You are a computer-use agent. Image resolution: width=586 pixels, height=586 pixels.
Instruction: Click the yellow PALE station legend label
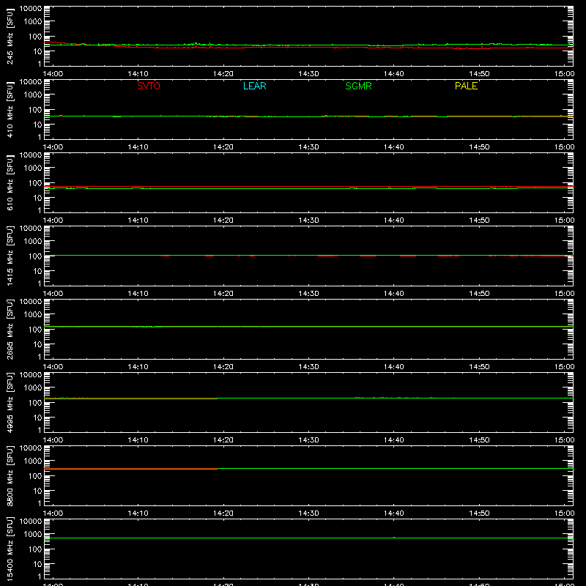(x=466, y=86)
